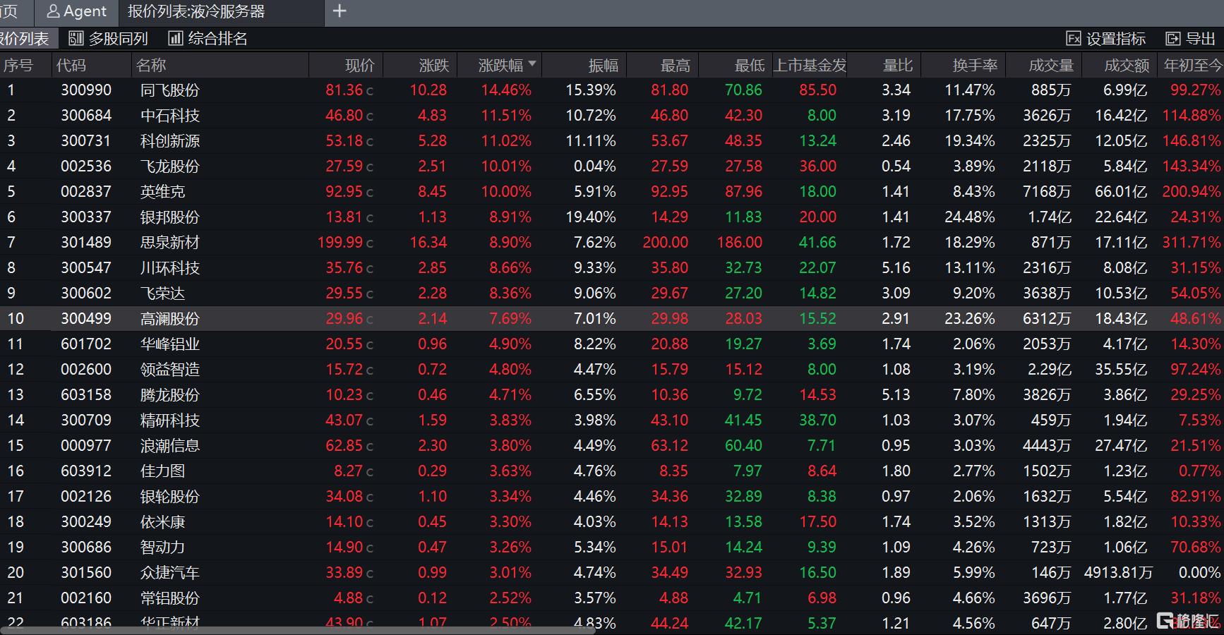Click current price 81.36

[x=344, y=90]
